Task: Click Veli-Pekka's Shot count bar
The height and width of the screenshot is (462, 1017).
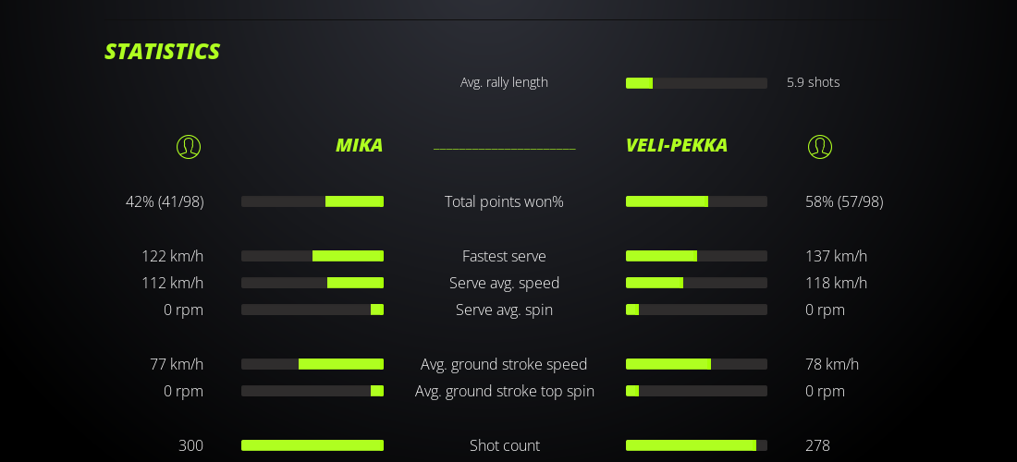Action: pyautogui.click(x=696, y=445)
